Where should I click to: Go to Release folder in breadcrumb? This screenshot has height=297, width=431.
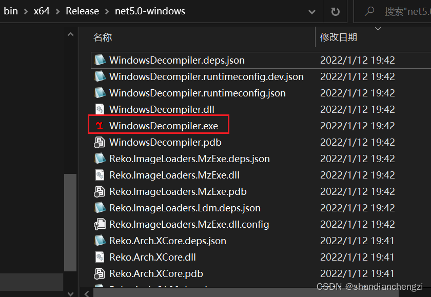[82, 11]
